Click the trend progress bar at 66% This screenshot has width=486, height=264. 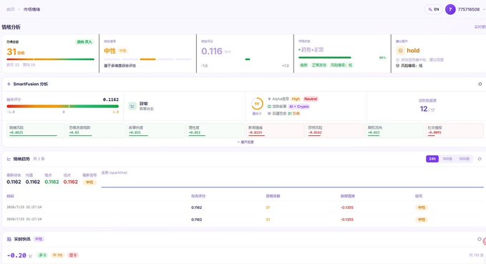[x=324, y=57]
